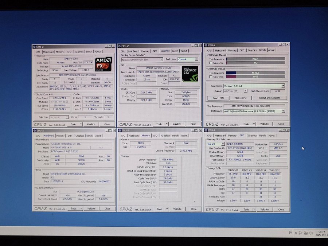This screenshot has height=246, width=328.
Task: Open the volume speaker icon in the tray
Action: pyautogui.click(x=311, y=233)
